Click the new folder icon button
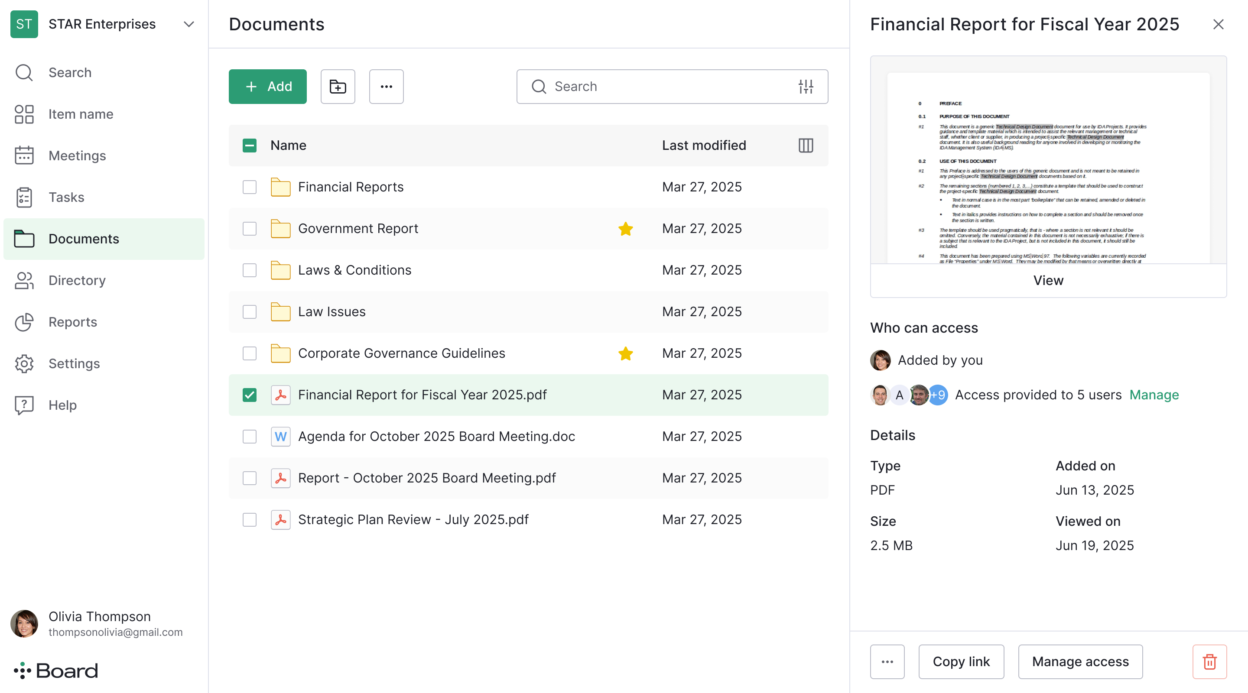The height and width of the screenshot is (693, 1248). tap(338, 86)
